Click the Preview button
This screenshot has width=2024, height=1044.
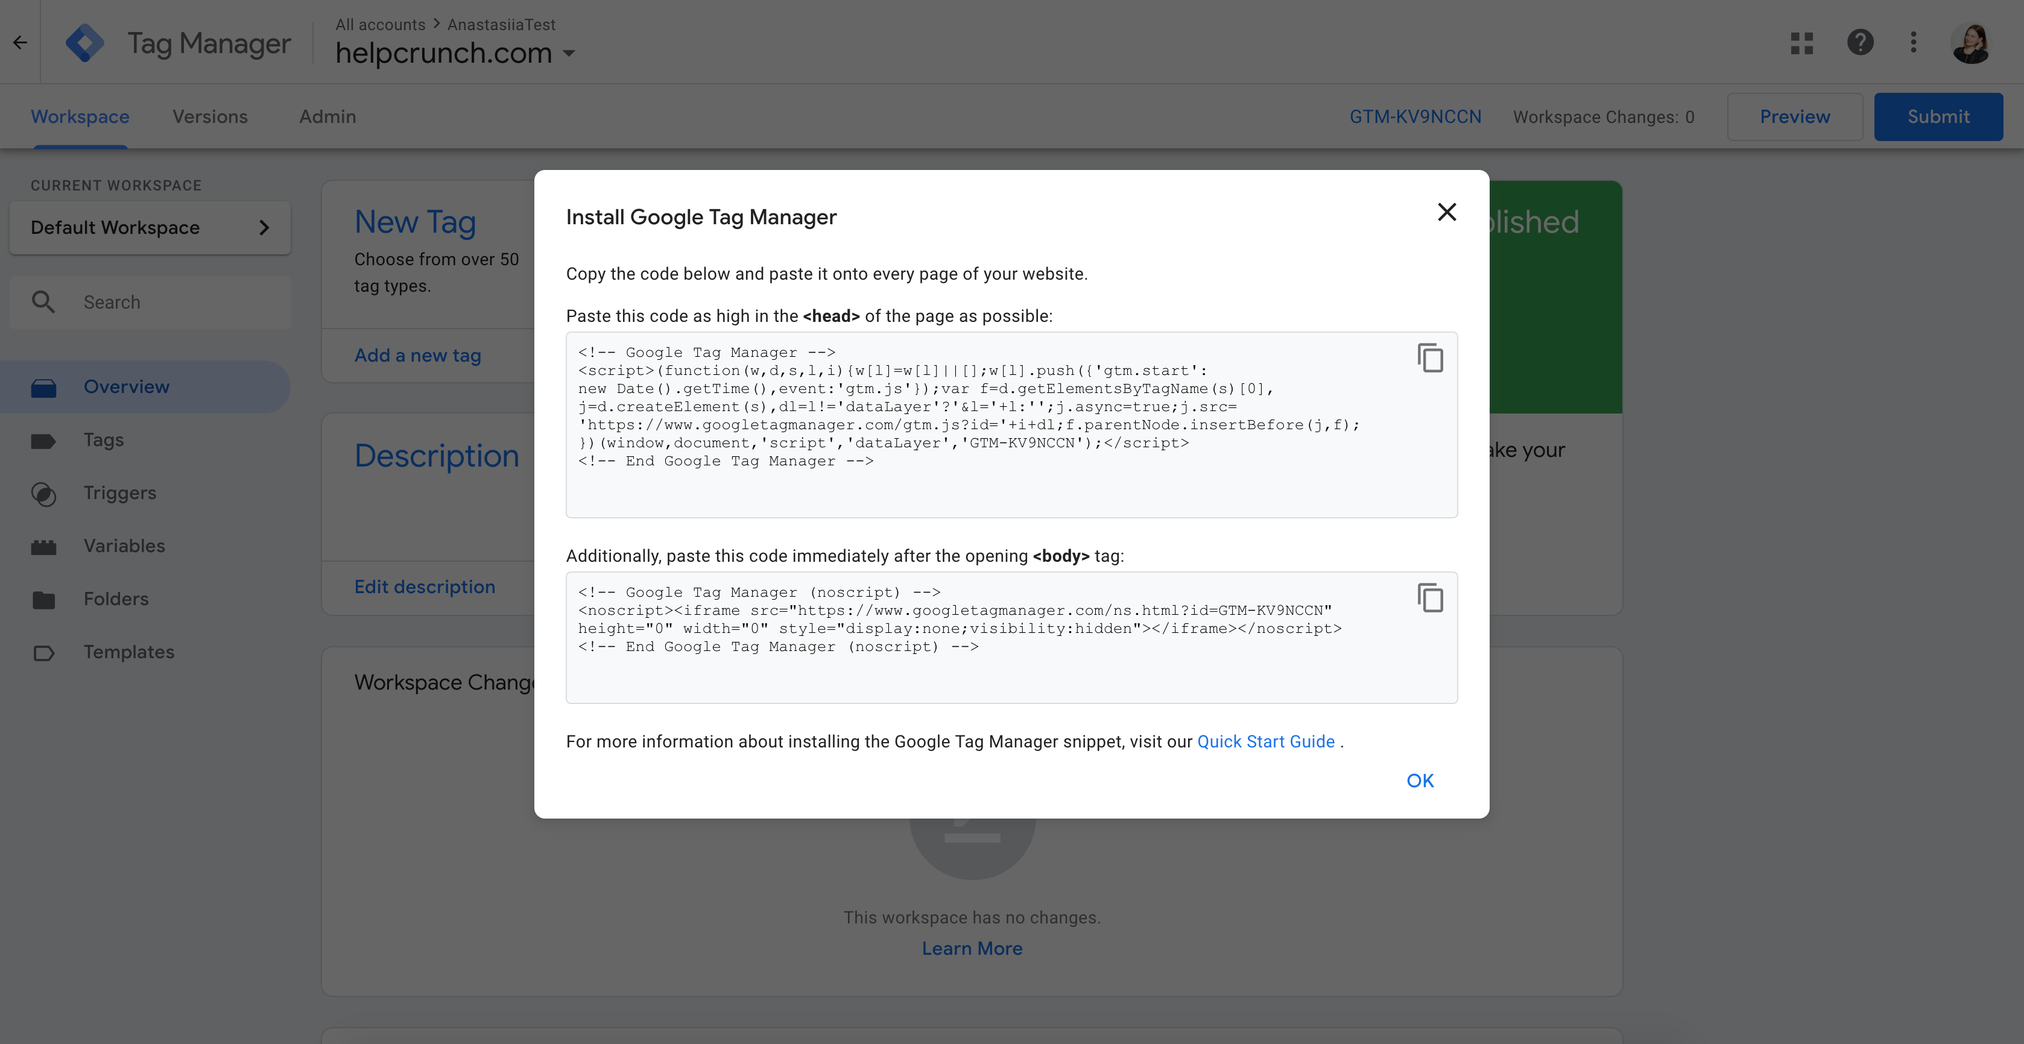1795,116
